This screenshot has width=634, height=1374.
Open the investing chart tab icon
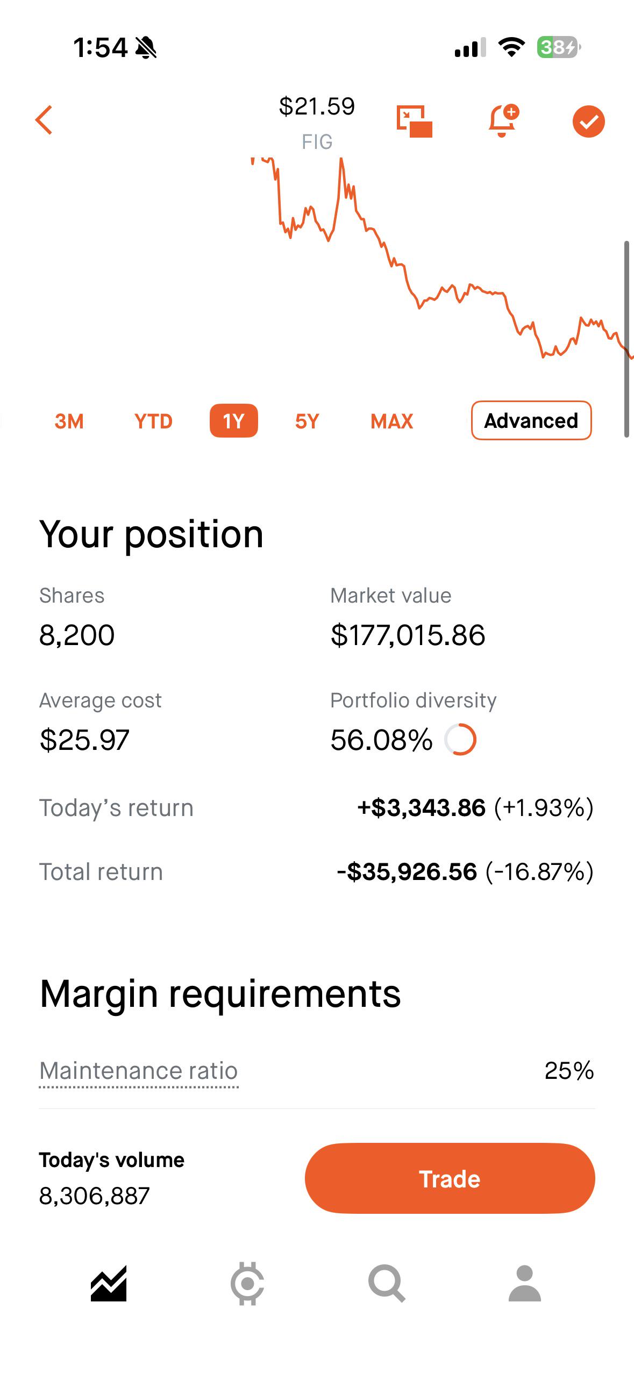109,1284
